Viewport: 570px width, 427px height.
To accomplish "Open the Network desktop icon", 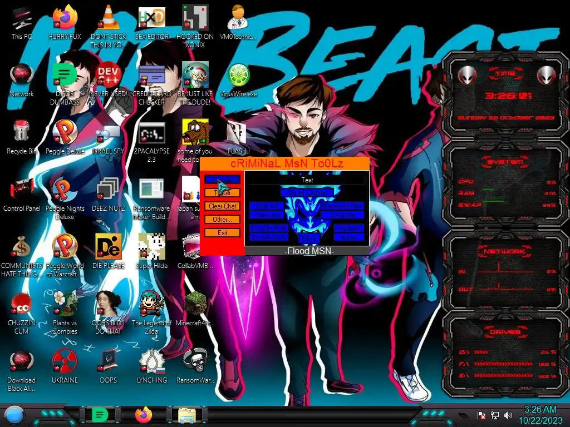I will (22, 80).
